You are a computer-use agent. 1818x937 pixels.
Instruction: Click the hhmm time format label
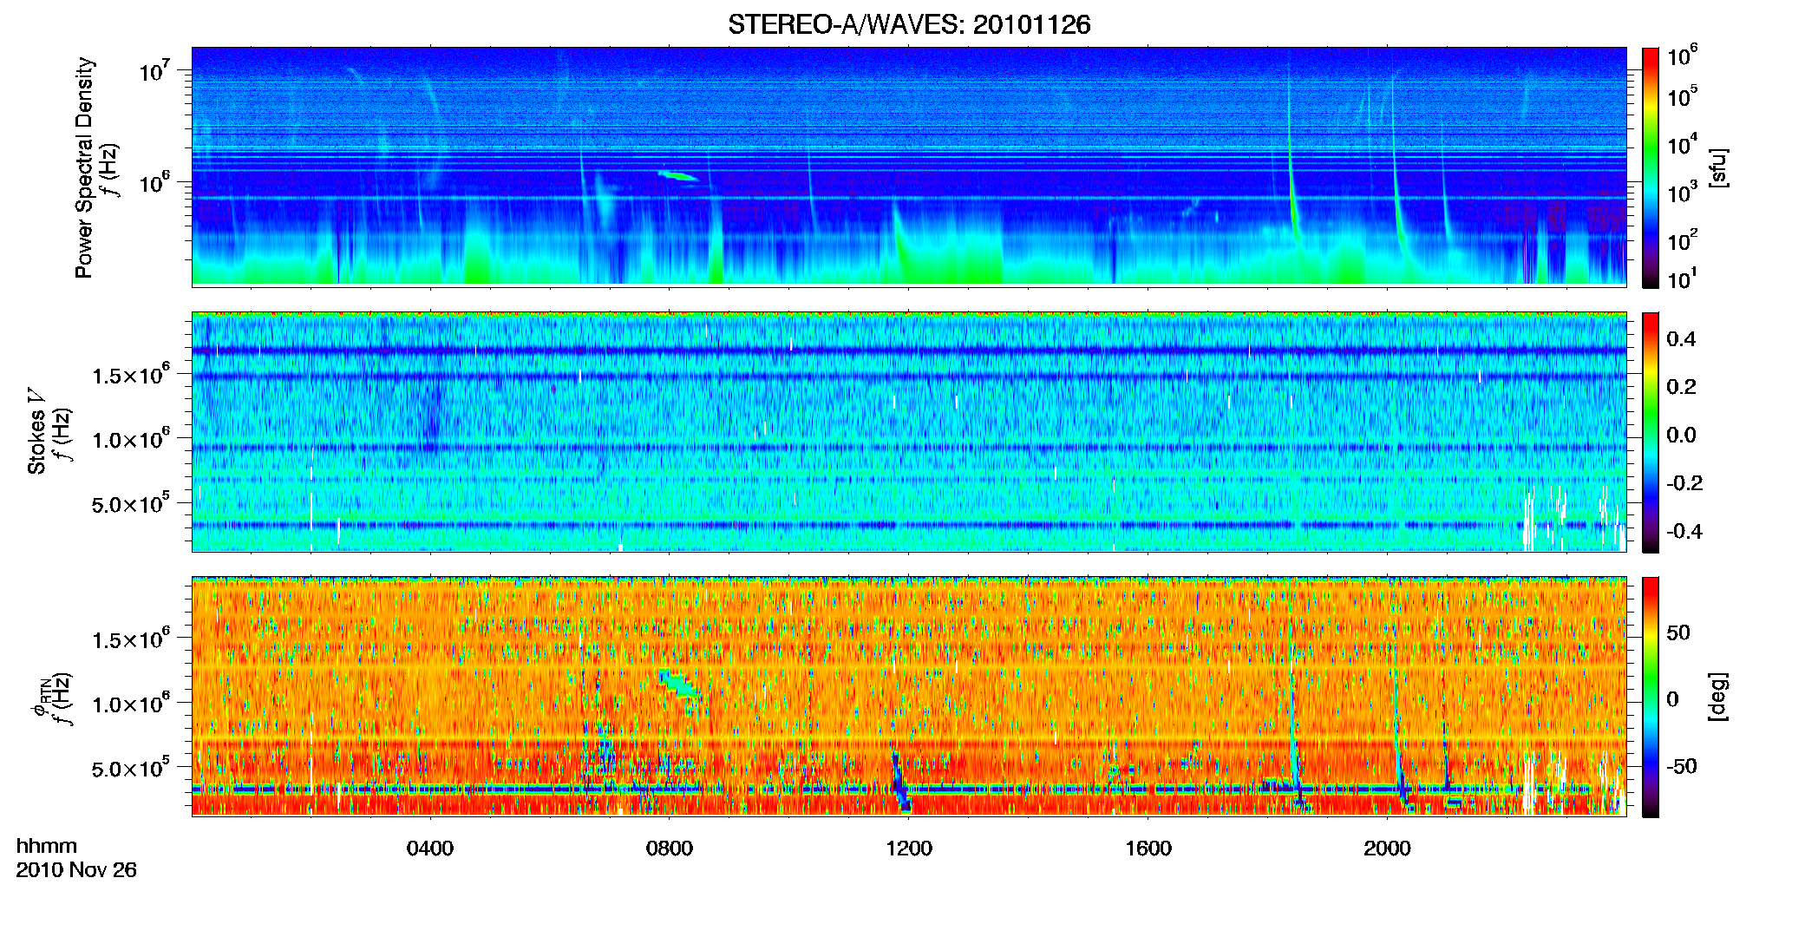click(x=46, y=846)
